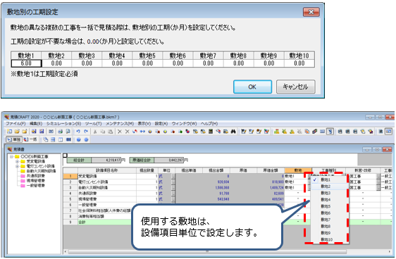Click the cascade windows toolbar icon
This screenshot has width=396, height=259.
coord(46,139)
